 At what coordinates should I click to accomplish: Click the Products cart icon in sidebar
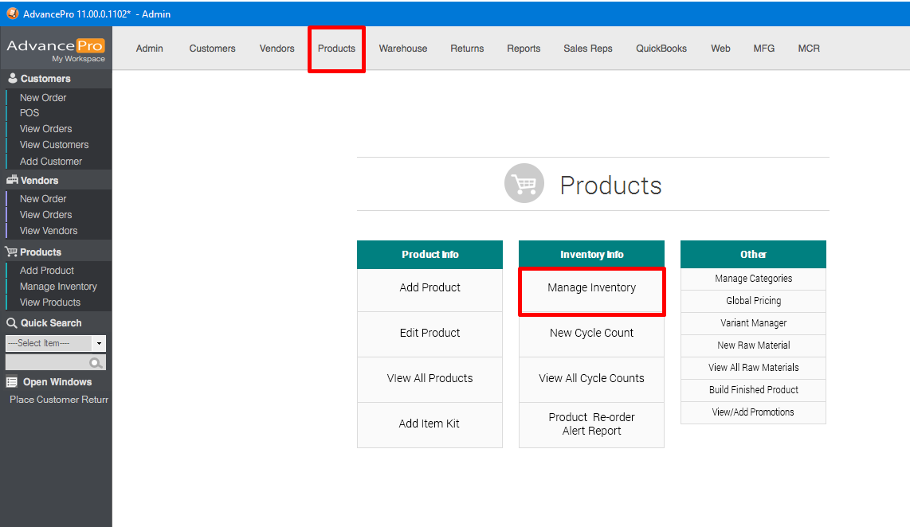(x=12, y=252)
